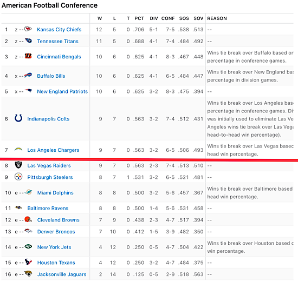Click the Baltimore Ravens logo icon

(18, 207)
